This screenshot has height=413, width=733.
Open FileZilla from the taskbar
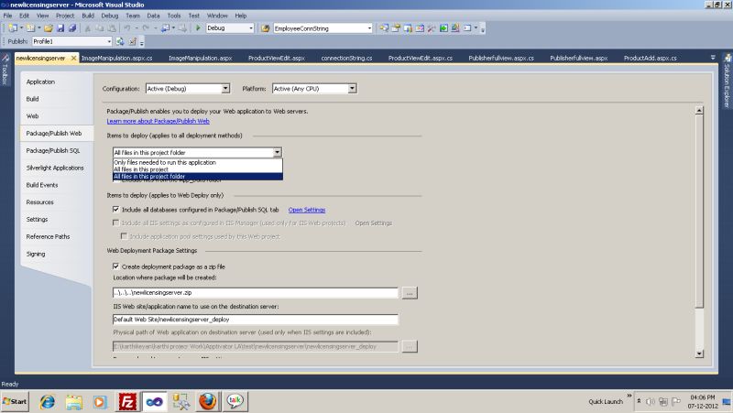point(127,401)
